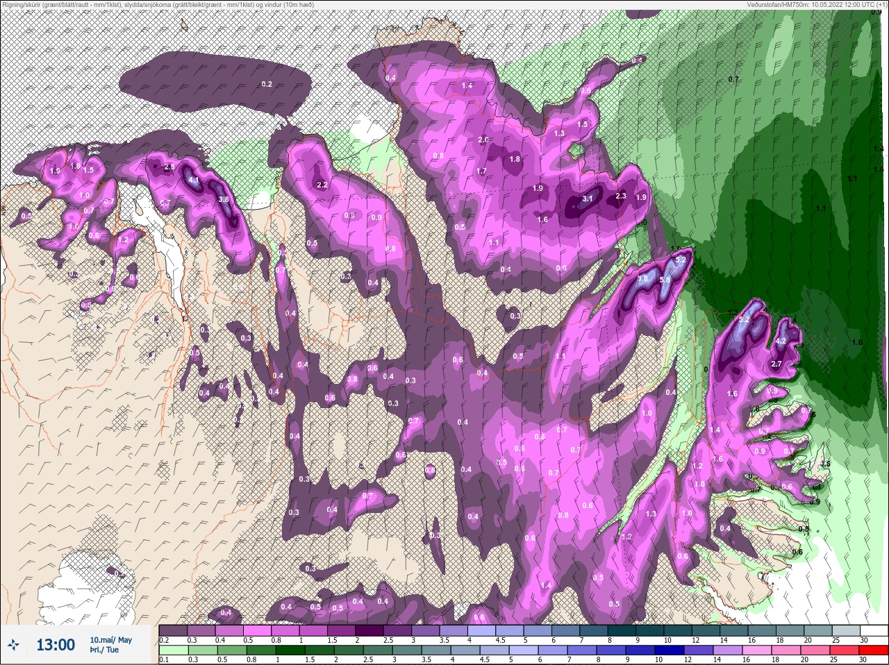Click the 2.2 precipitation value on the map
Screen dimensions: 889x665
click(322, 185)
